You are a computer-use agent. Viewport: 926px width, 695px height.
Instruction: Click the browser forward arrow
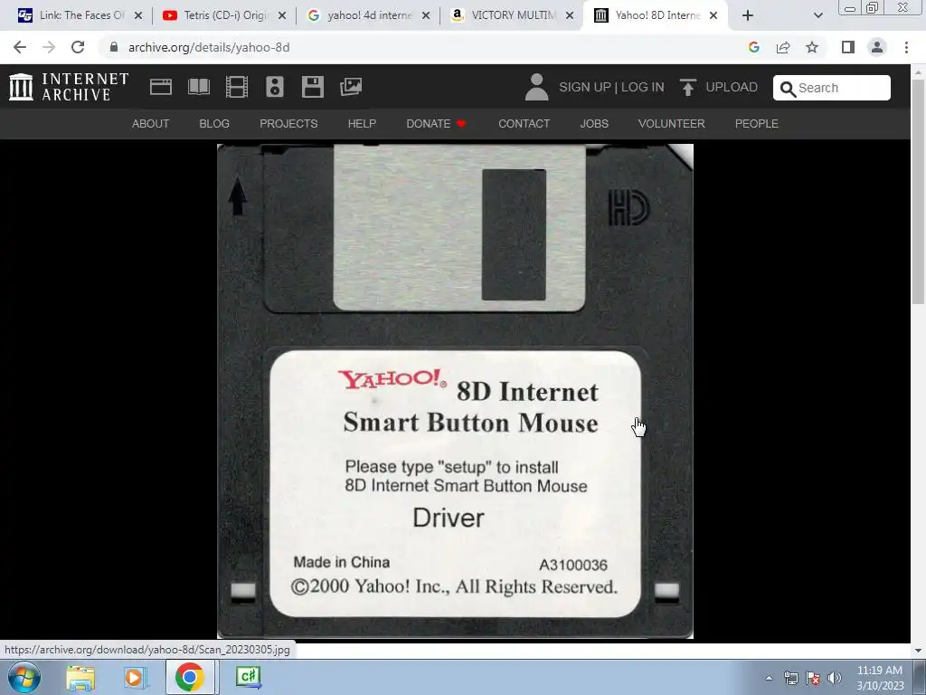[49, 47]
